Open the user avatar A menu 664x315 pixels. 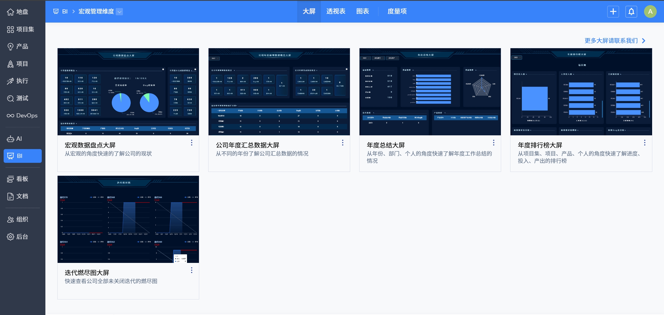[650, 12]
